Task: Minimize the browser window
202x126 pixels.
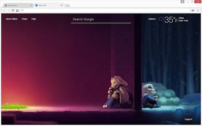Action: pyautogui.click(x=188, y=2)
